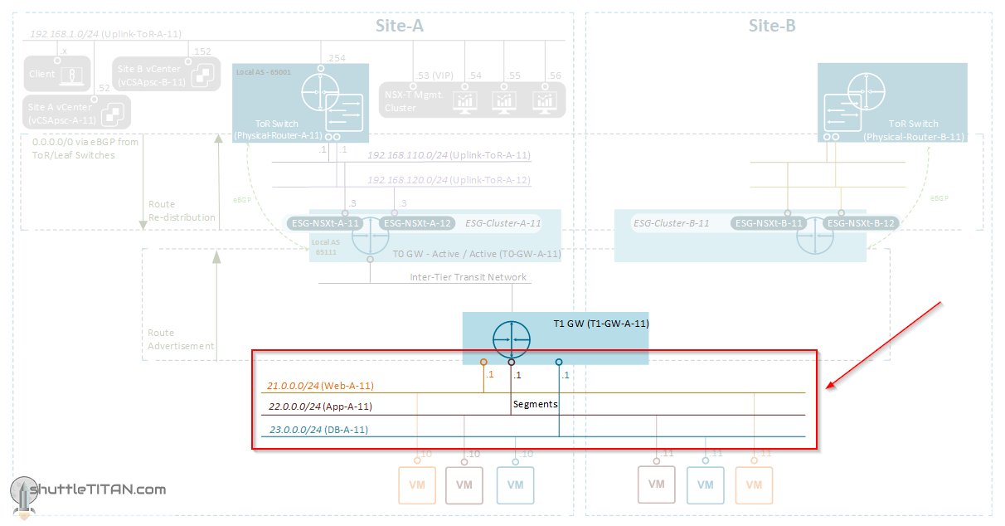
Task: Click the 21.0.0.0/24 (Web-A-11) segment label
Action: click(320, 386)
